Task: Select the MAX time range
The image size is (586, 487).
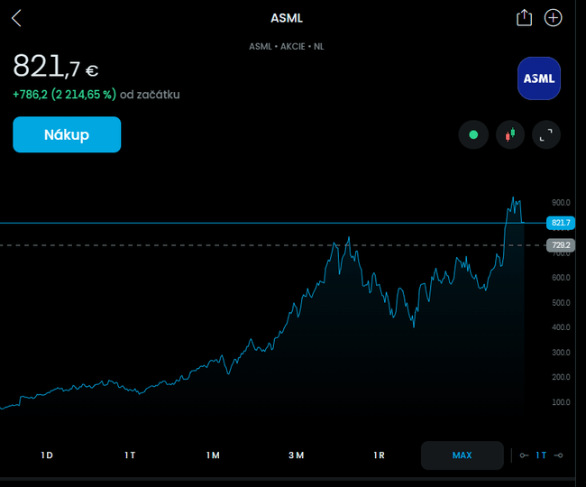Action: pyautogui.click(x=462, y=455)
